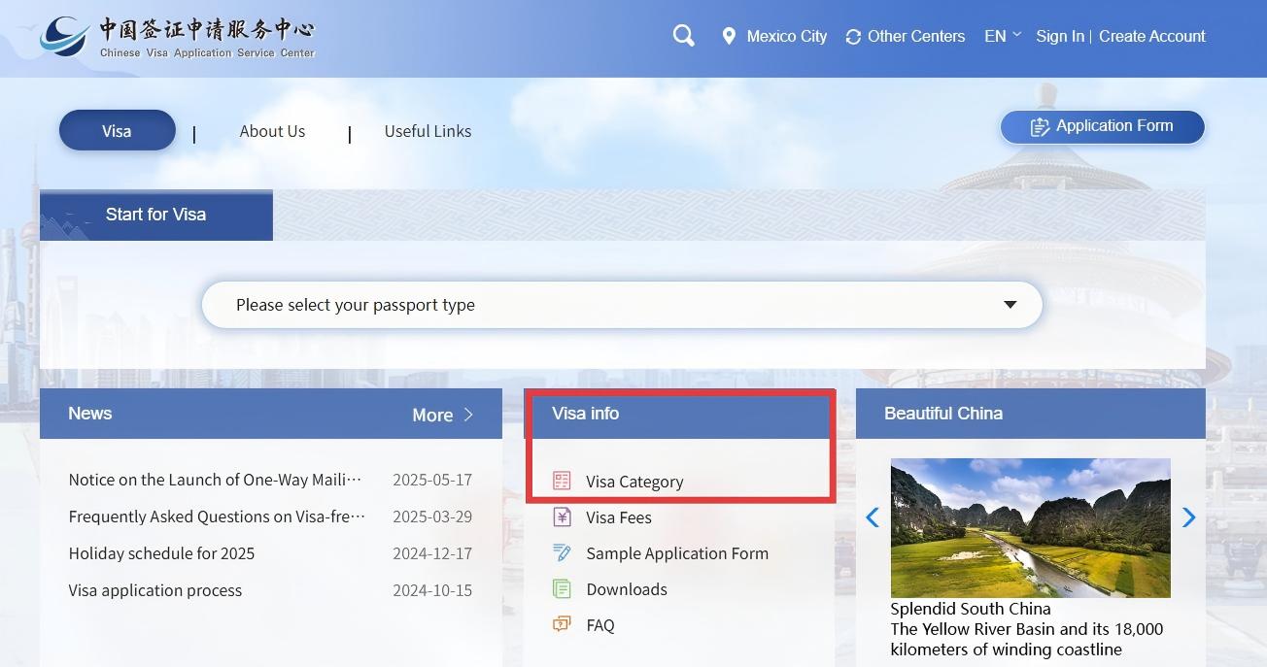Open the EN language dropdown
The width and height of the screenshot is (1267, 667).
pos(1002,36)
